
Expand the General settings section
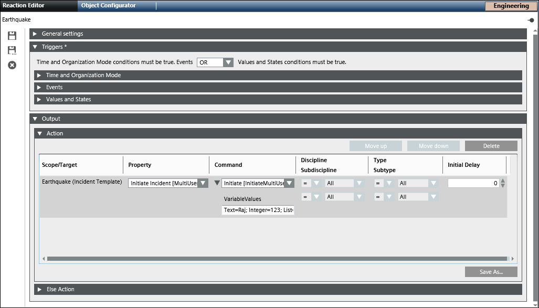point(35,34)
